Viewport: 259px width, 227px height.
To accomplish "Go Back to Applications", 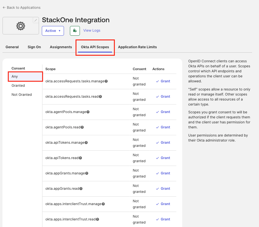I will 22,8.
